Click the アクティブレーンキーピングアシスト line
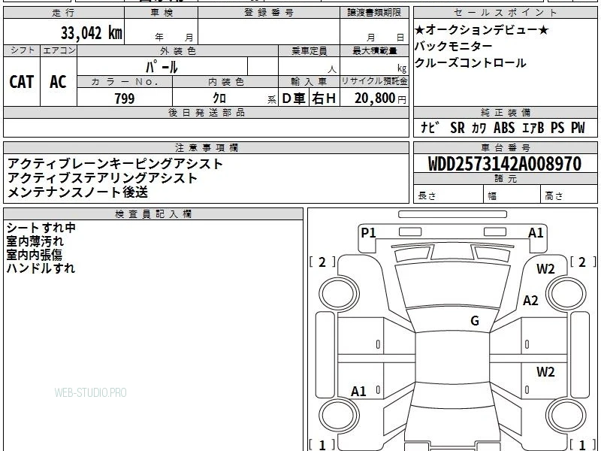The image size is (601, 451). [115, 164]
